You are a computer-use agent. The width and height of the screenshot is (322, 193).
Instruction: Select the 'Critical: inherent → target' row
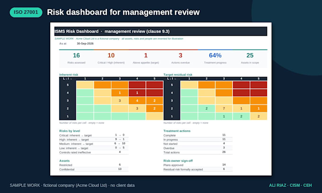[x=94, y=135]
